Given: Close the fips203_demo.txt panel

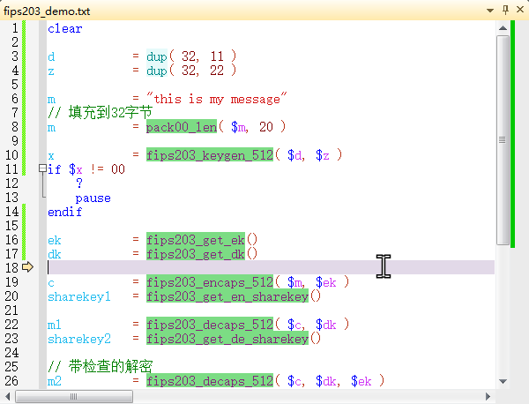Looking at the screenshot, I should pos(519,10).
